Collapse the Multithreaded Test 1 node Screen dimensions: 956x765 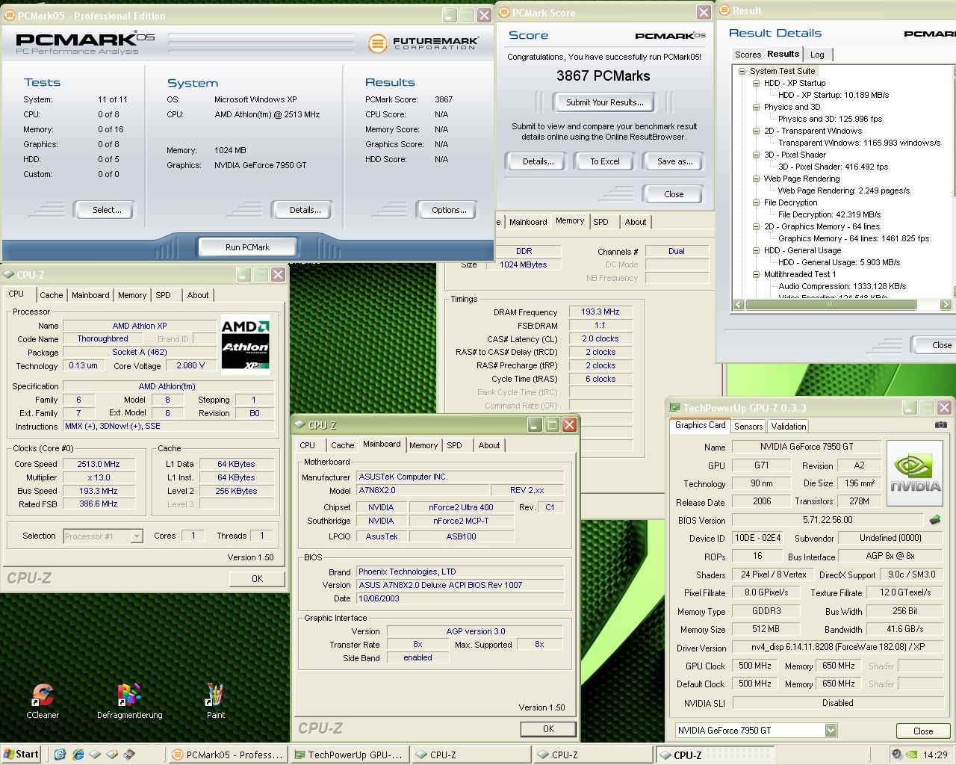(756, 274)
